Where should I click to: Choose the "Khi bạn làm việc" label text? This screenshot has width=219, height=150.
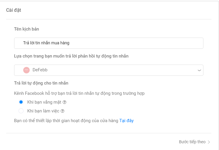click(43, 111)
